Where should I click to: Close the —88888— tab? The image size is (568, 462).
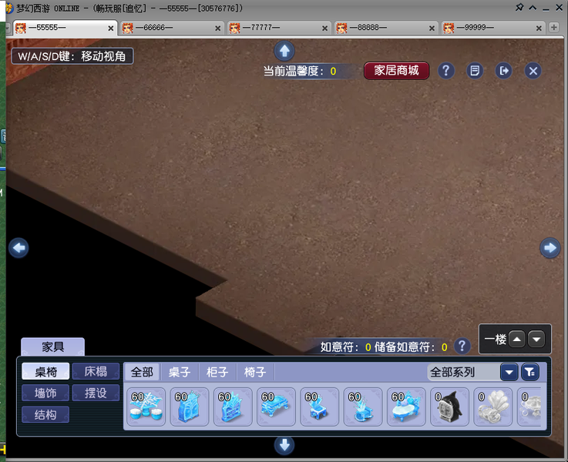coord(432,28)
